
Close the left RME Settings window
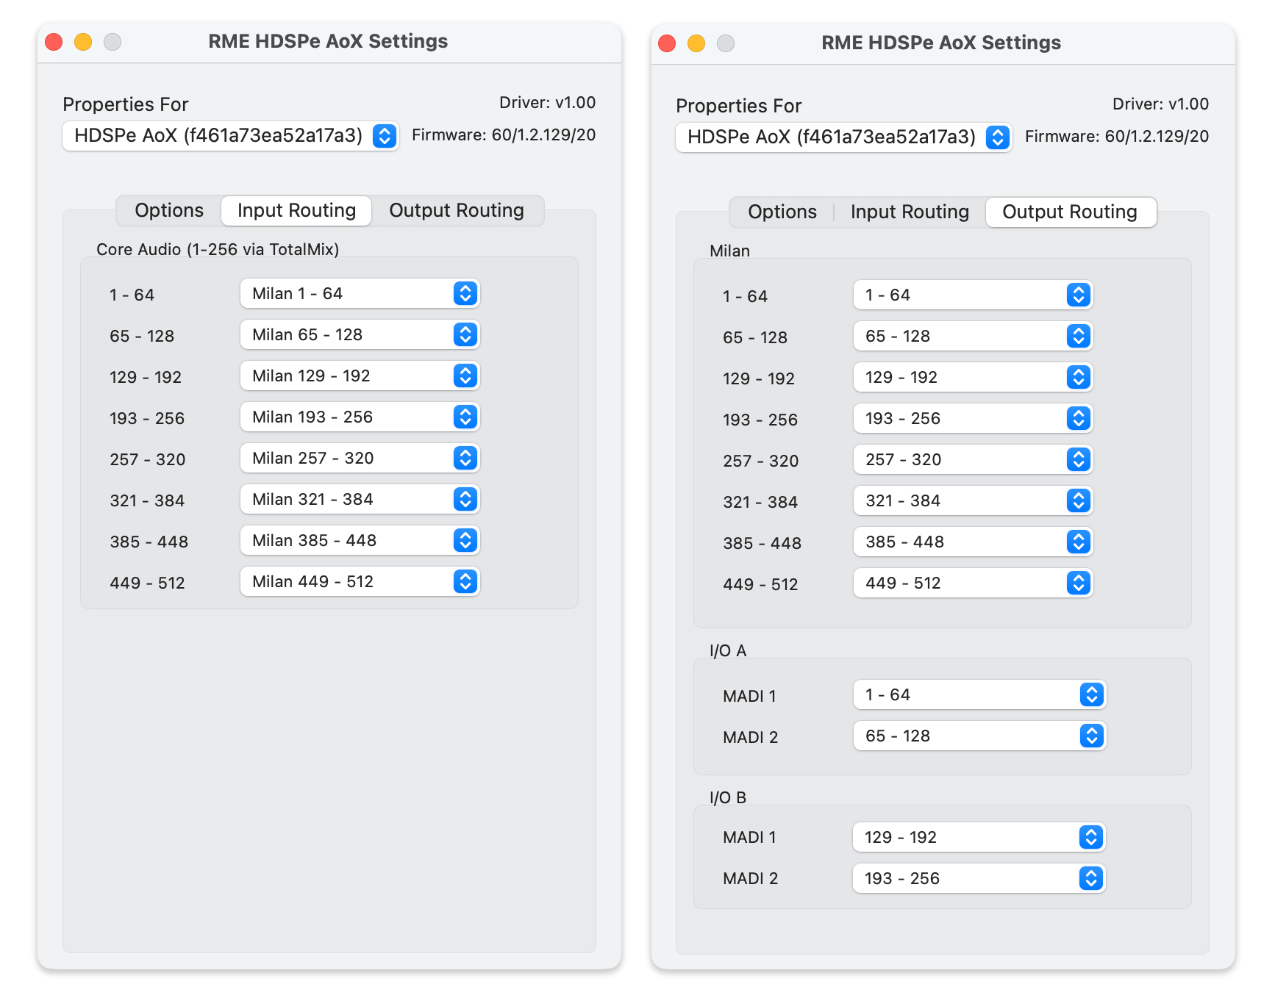click(54, 42)
